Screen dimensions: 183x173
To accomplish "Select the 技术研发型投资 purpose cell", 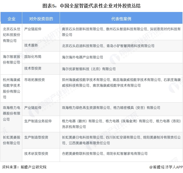I will [x=36, y=153].
